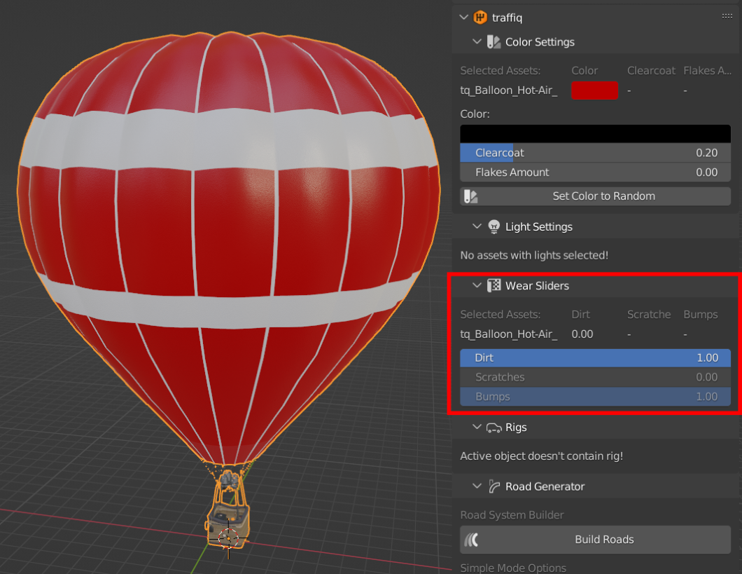This screenshot has width=742, height=574.
Task: Click the traffiq panel drag handle dots
Action: click(727, 17)
